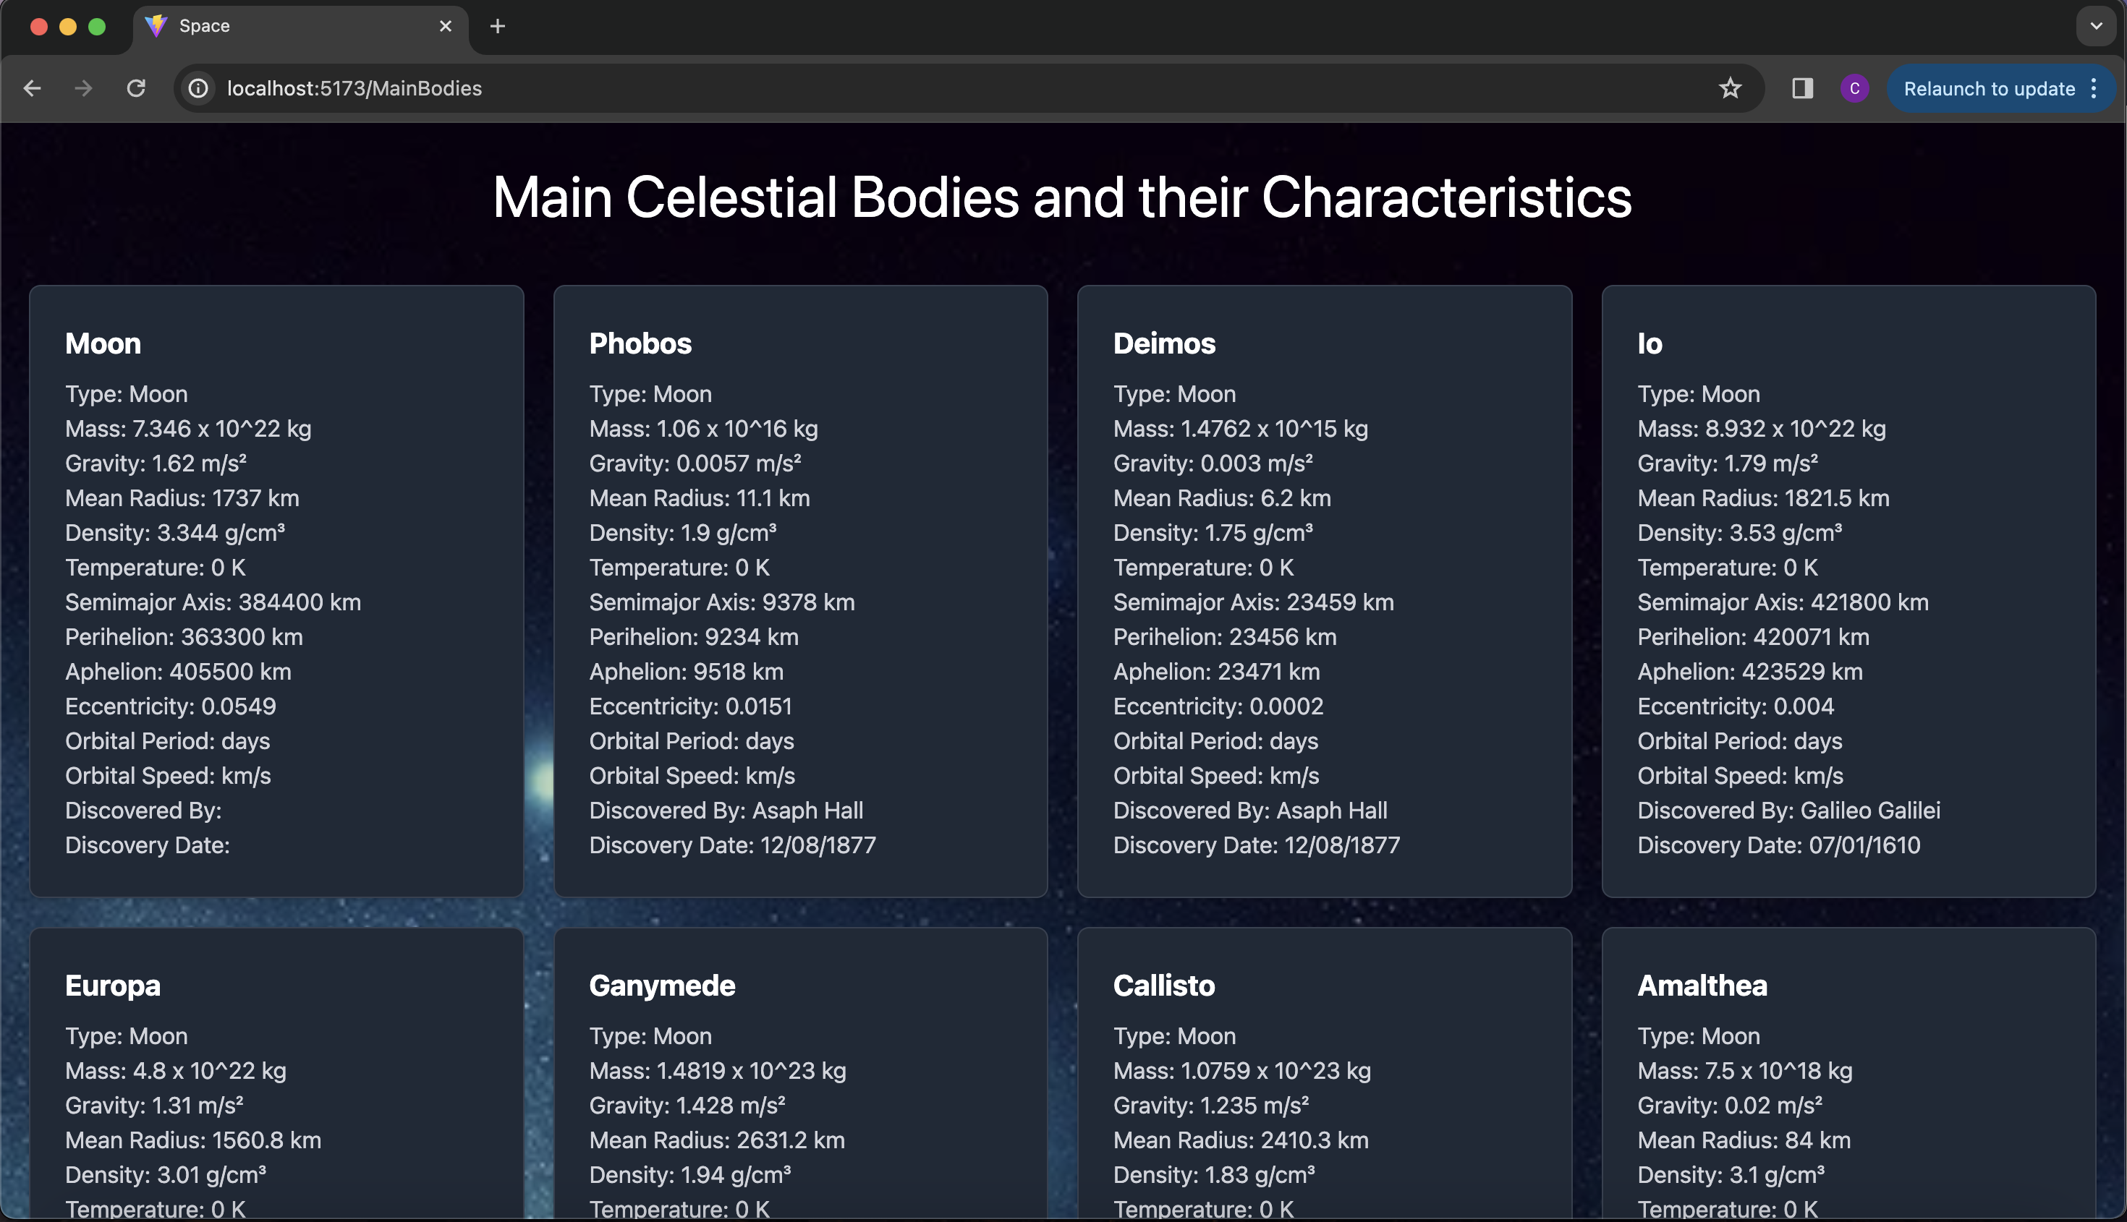Expand the tab search dropdown chevron
Screen dimensions: 2127x1222
coord(2096,26)
